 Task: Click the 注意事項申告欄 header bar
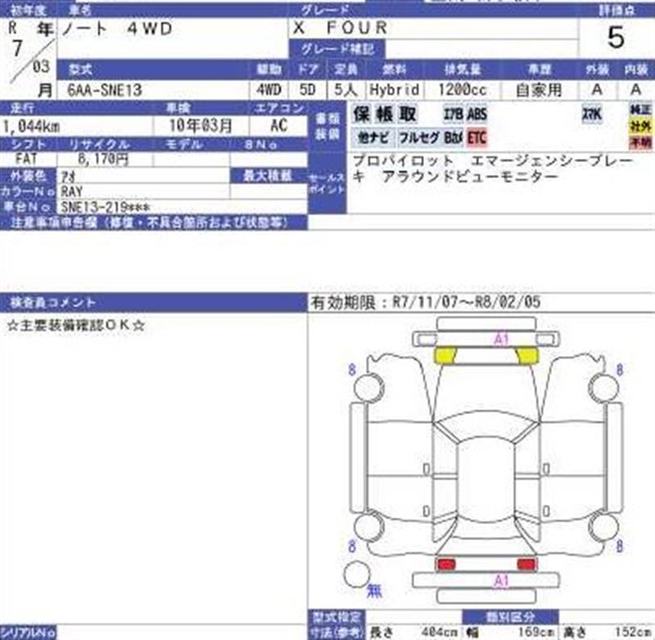click(154, 223)
